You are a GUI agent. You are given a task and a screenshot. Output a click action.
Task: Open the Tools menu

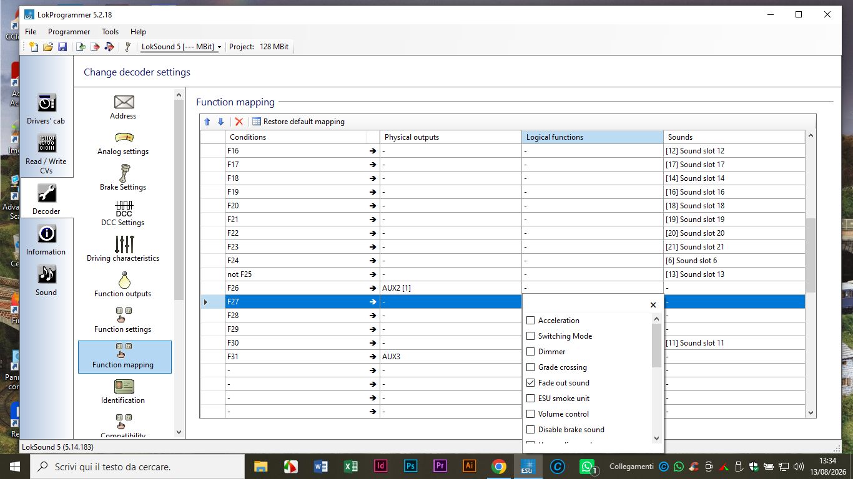tap(111, 32)
